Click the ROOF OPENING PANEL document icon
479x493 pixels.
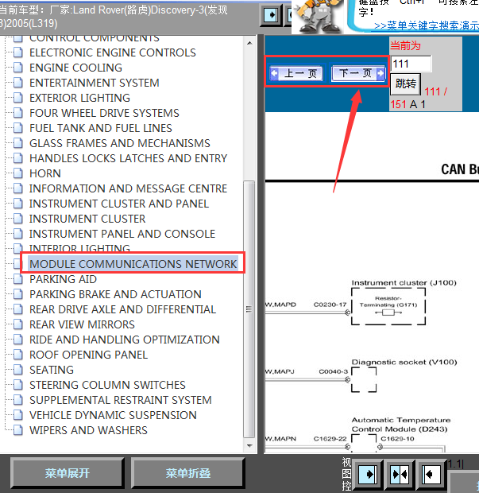tap(18, 355)
